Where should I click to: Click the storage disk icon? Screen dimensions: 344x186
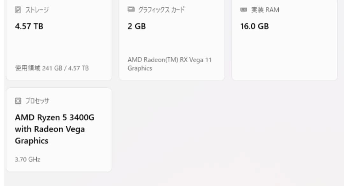coord(17,10)
